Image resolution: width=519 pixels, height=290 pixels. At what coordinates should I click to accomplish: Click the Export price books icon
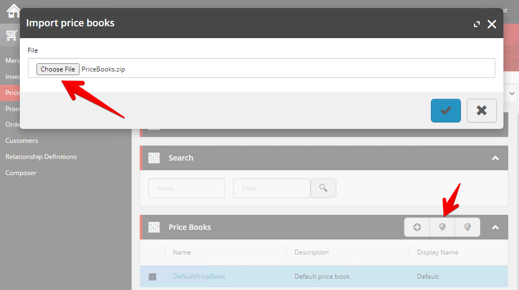pos(467,227)
